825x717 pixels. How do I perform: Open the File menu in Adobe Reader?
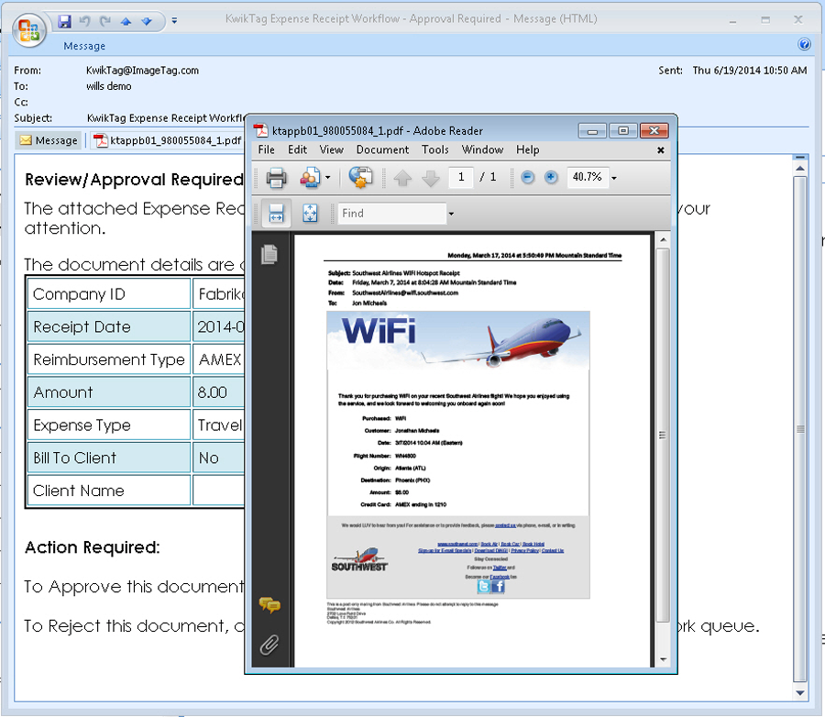point(266,150)
